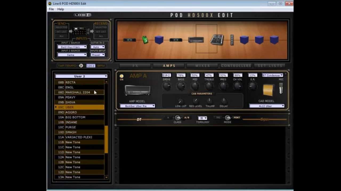The height and width of the screenshot is (191, 341).
Task: Select preset 08D MARSHALL 2204
Action: pos(79,92)
